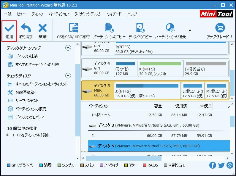Select L:ボリューム 12.5 GB block
The width and height of the screenshot is (236, 176).
[193, 91]
